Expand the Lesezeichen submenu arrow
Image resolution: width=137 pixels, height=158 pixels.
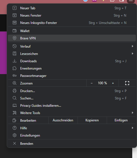click(x=133, y=54)
